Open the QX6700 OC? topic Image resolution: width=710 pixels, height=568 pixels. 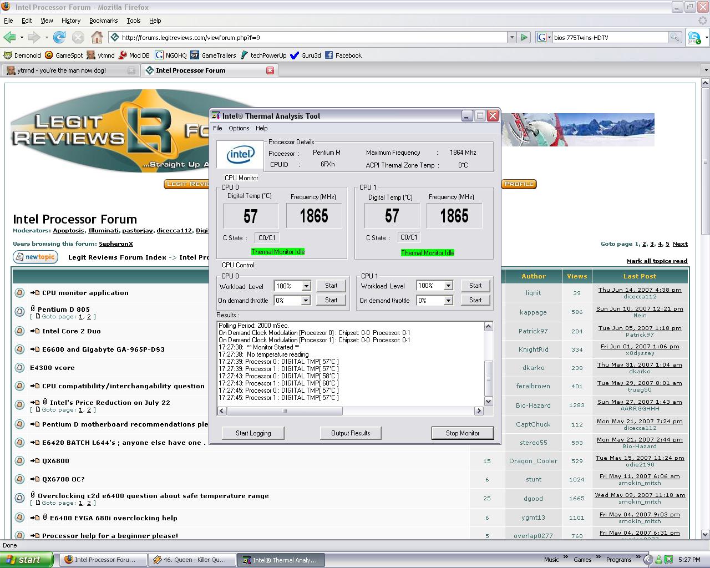point(63,479)
